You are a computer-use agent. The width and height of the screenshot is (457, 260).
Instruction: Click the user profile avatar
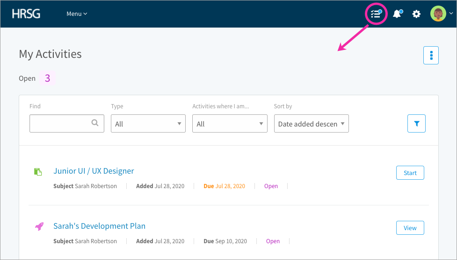click(438, 14)
